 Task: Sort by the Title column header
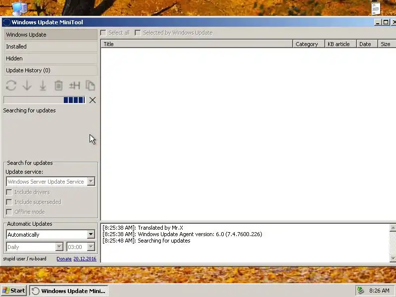197,44
